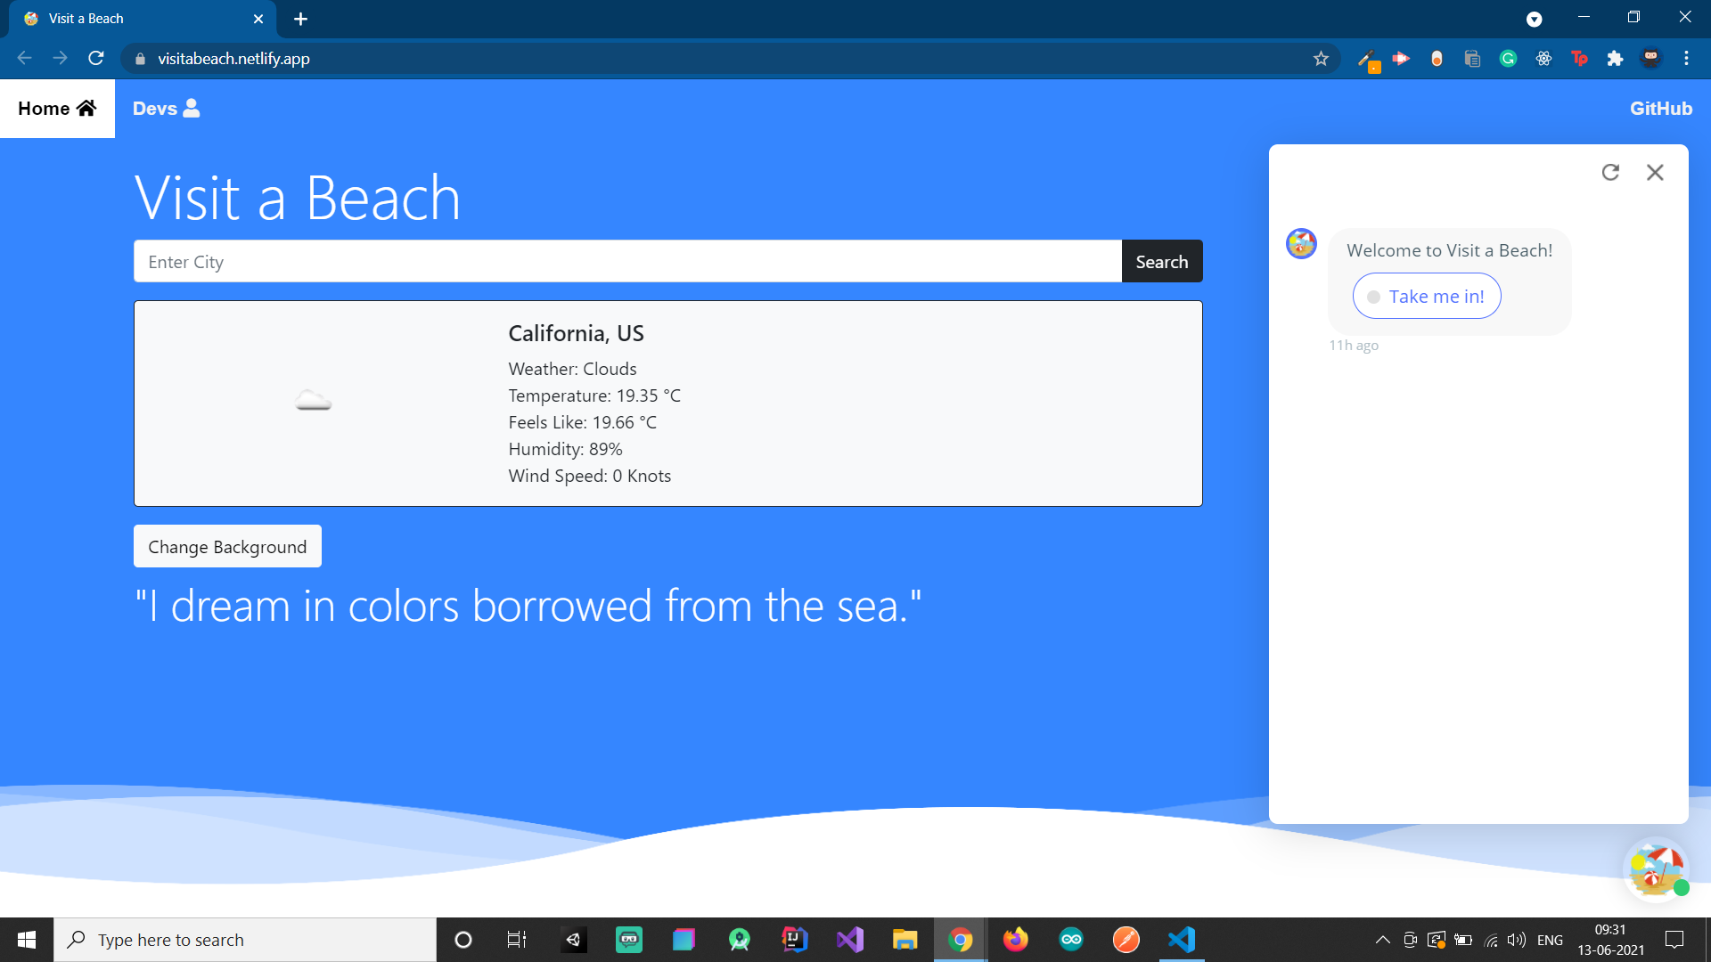The width and height of the screenshot is (1711, 962).
Task: Open the Home nav tab
Action: click(57, 109)
